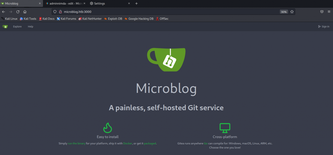Focus the URL address bar
This screenshot has height=155, width=333.
click(x=163, y=12)
